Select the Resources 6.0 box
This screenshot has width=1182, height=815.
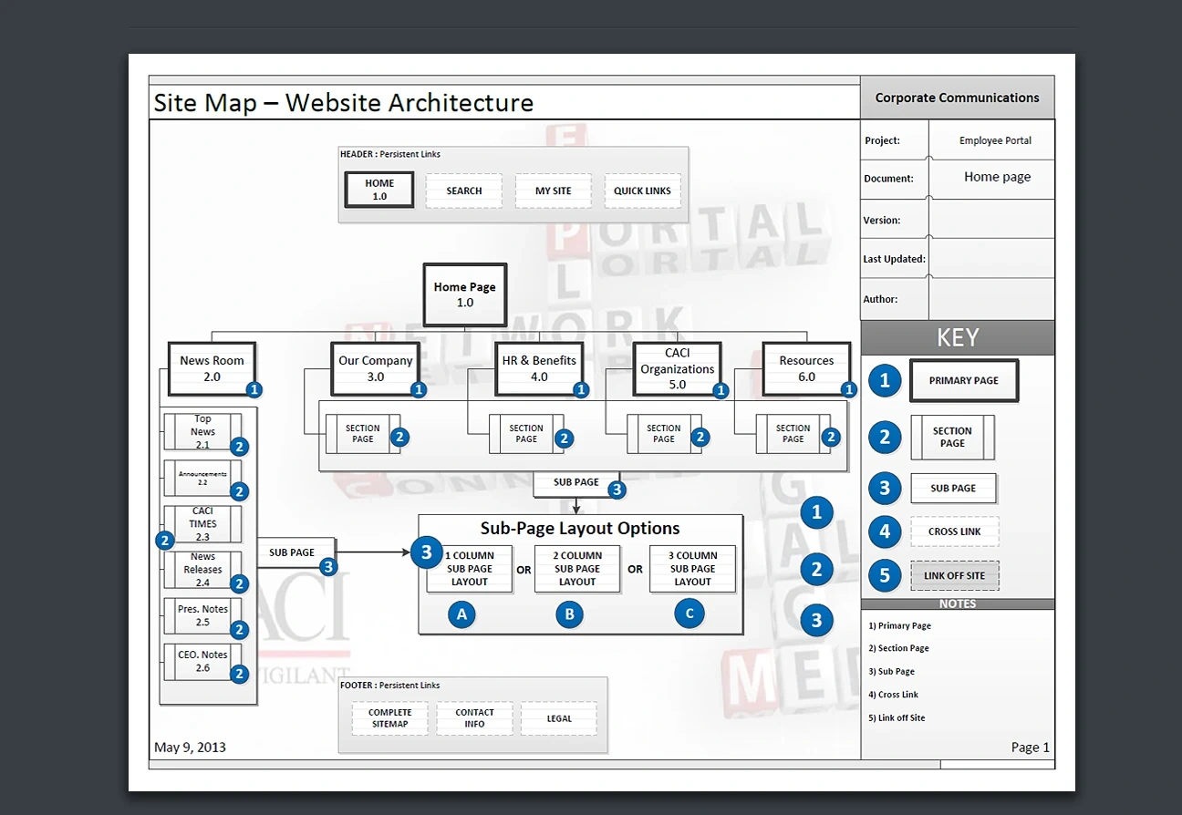pos(806,368)
